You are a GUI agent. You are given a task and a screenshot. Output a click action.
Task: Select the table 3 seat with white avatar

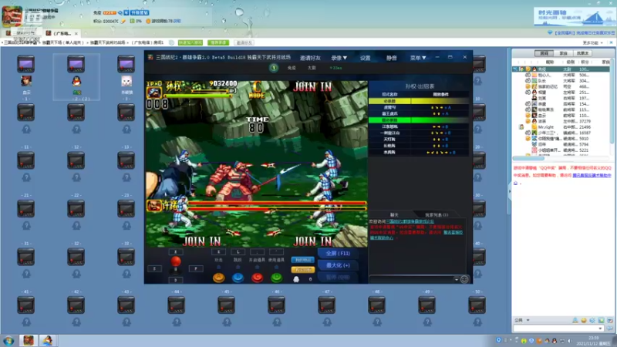point(126,82)
